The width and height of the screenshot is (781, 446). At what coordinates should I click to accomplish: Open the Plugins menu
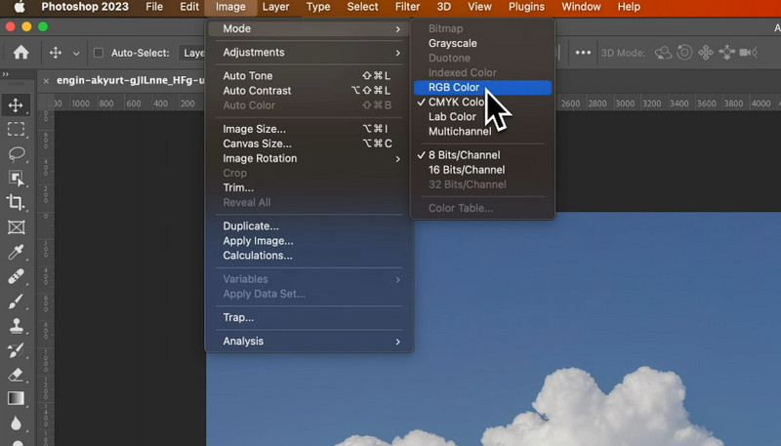526,7
